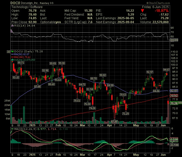The height and width of the screenshot is (157, 182).
Task: Click the 34.84 tag on RSI axis
Action: (x=174, y=40)
